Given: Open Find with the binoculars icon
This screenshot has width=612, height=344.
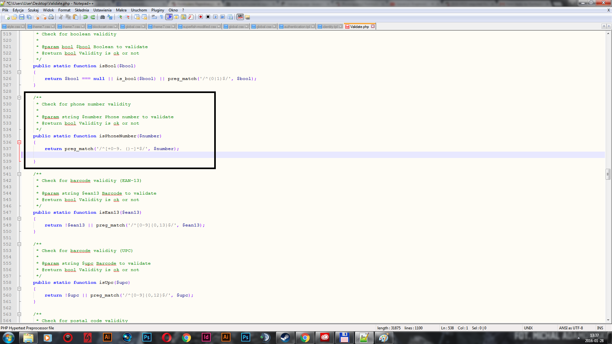Looking at the screenshot, I should click(x=102, y=17).
